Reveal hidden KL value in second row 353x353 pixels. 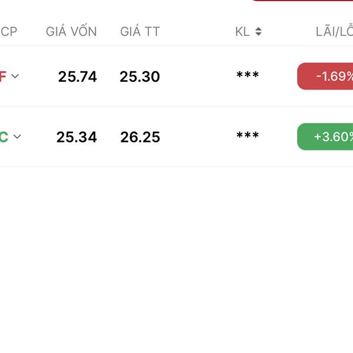248,136
